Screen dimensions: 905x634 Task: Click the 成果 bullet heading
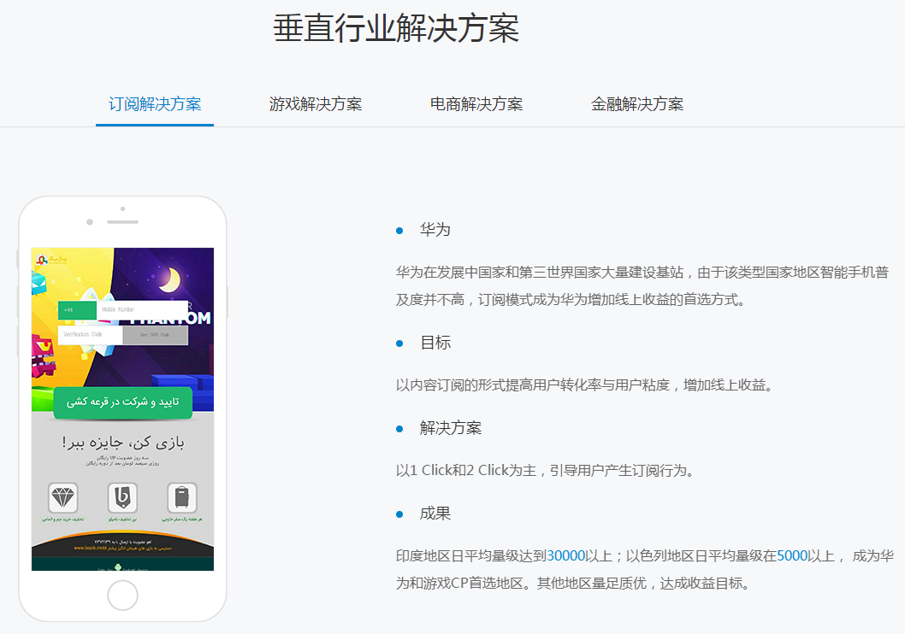point(435,514)
